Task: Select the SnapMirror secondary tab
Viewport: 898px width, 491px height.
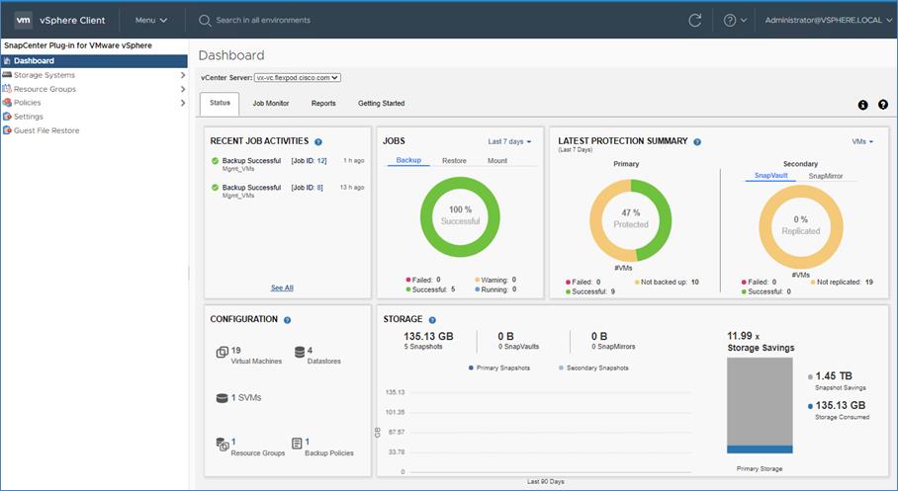Action: click(825, 176)
